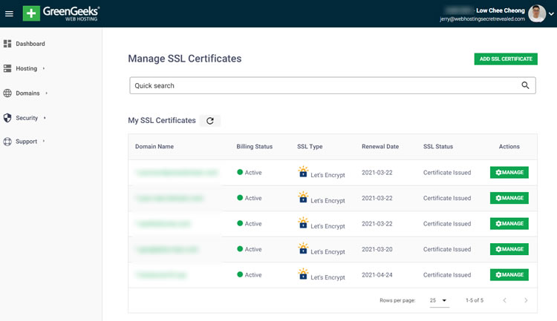
Task: Click the search magnifier icon
Action: pos(525,85)
